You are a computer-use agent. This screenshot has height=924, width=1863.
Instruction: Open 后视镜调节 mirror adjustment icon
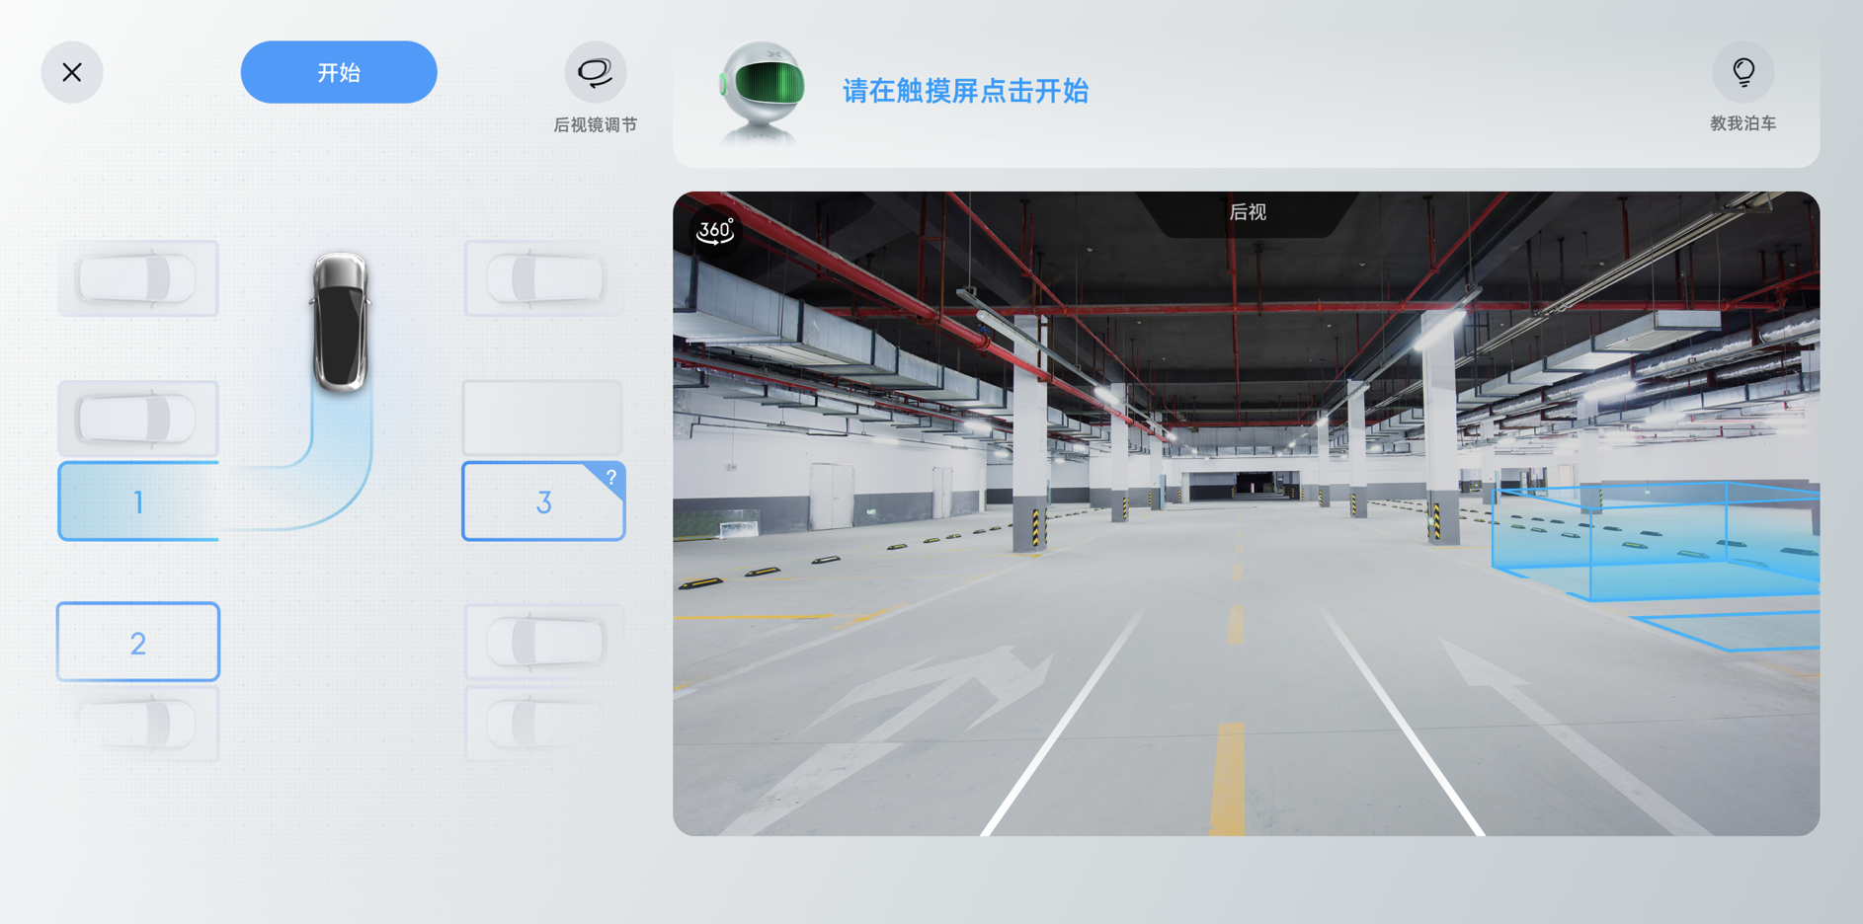click(596, 72)
